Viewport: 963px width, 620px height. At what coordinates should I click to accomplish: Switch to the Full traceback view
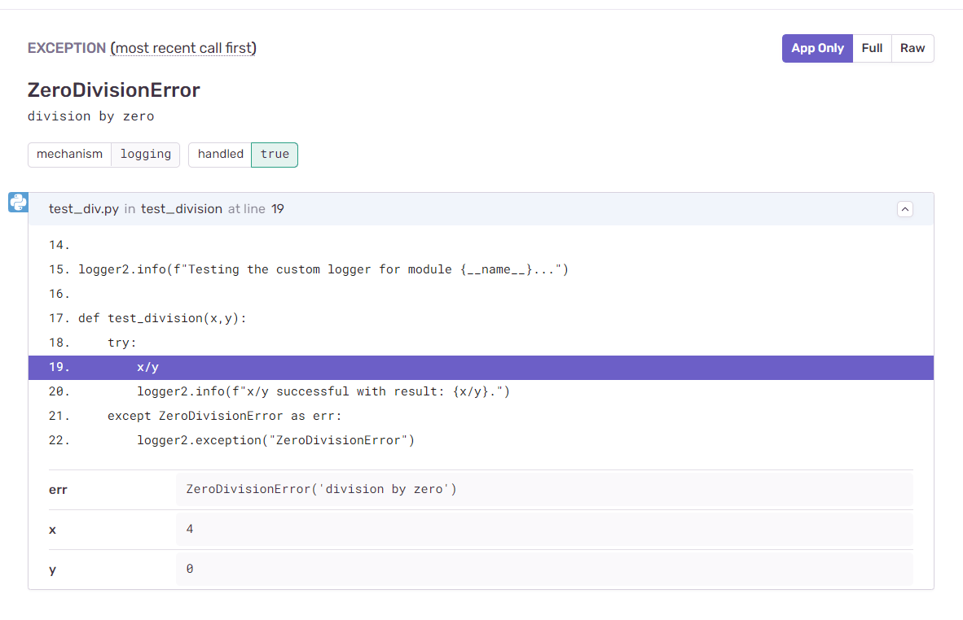(x=872, y=48)
